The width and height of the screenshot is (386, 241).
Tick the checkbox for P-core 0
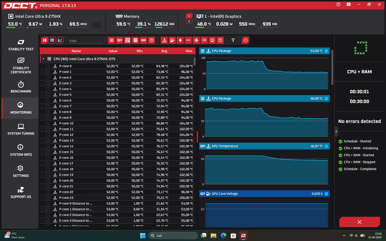click(x=48, y=66)
